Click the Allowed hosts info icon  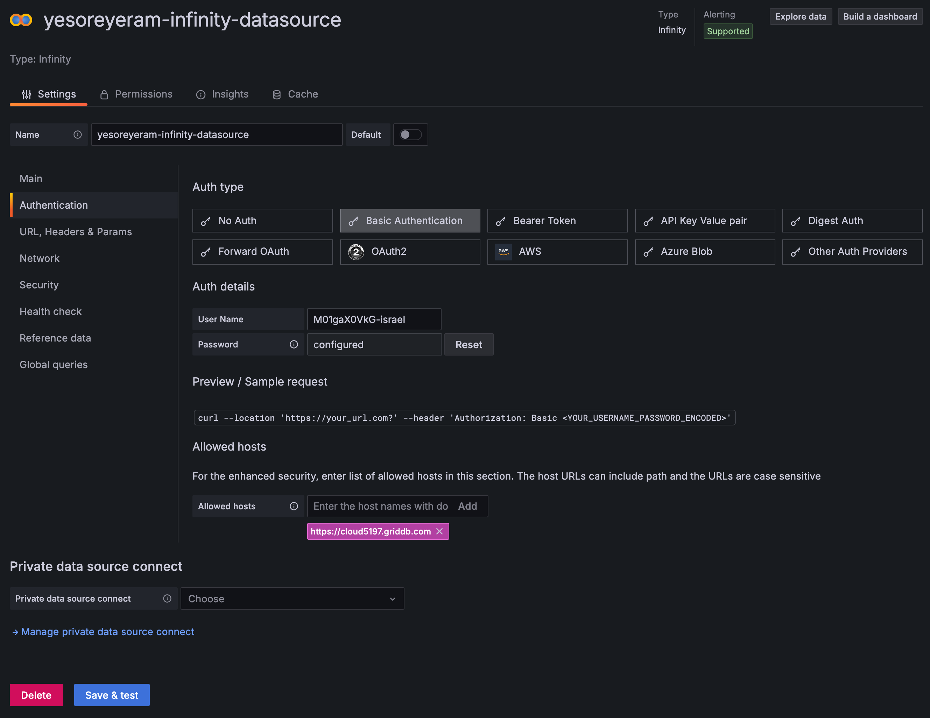point(294,506)
